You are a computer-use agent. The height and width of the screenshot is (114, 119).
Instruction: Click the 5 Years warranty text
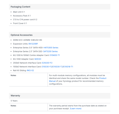pyautogui.click(x=14, y=101)
